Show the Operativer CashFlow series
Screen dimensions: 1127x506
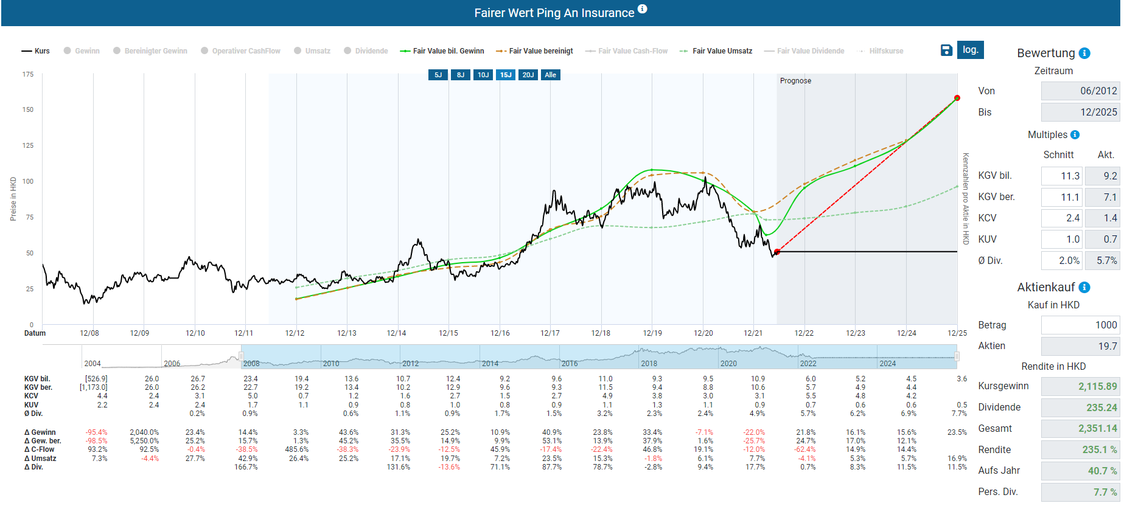tap(240, 51)
